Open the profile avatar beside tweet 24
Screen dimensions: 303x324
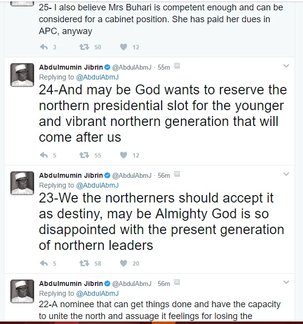pyautogui.click(x=22, y=75)
